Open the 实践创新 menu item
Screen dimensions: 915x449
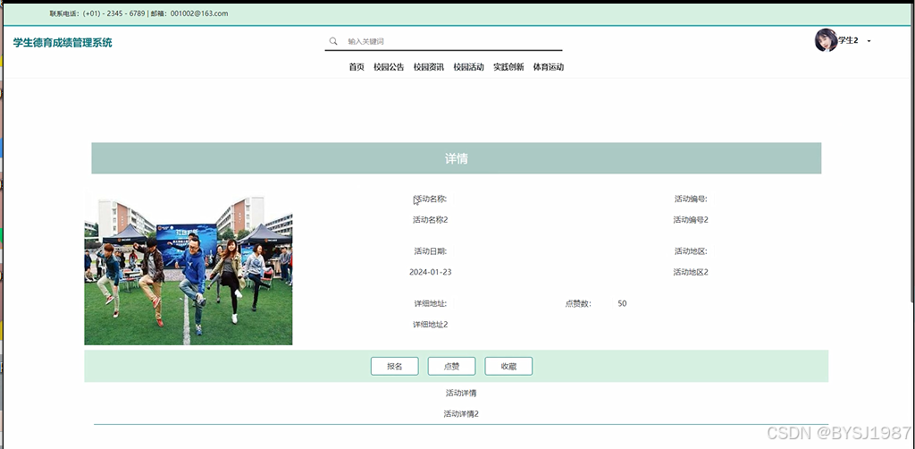point(508,67)
